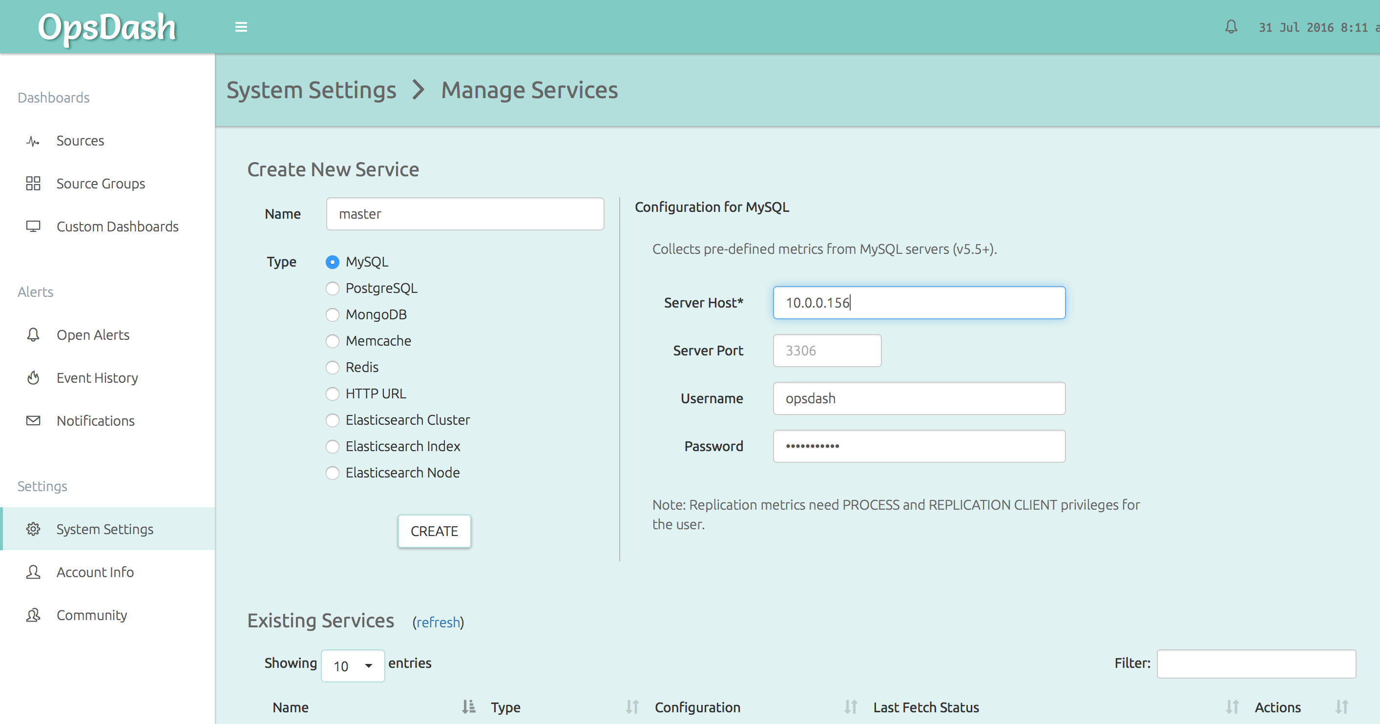Open Source Groups in the sidebar
1380x724 pixels.
[108, 184]
